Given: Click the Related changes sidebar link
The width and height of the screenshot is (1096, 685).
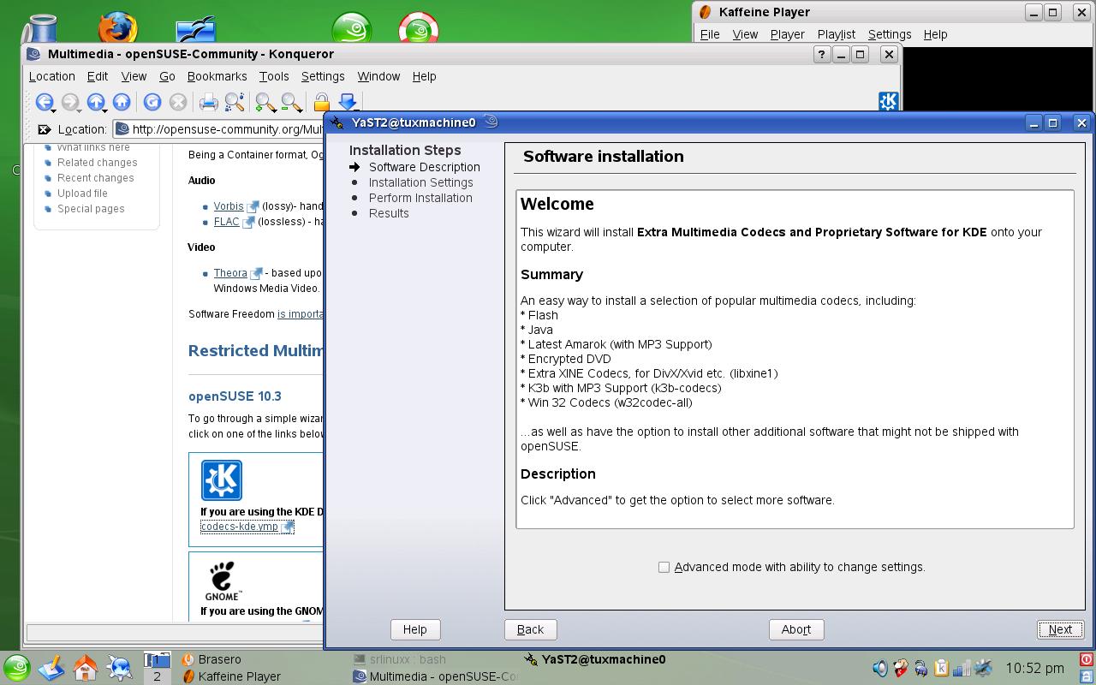Looking at the screenshot, I should pos(97,163).
